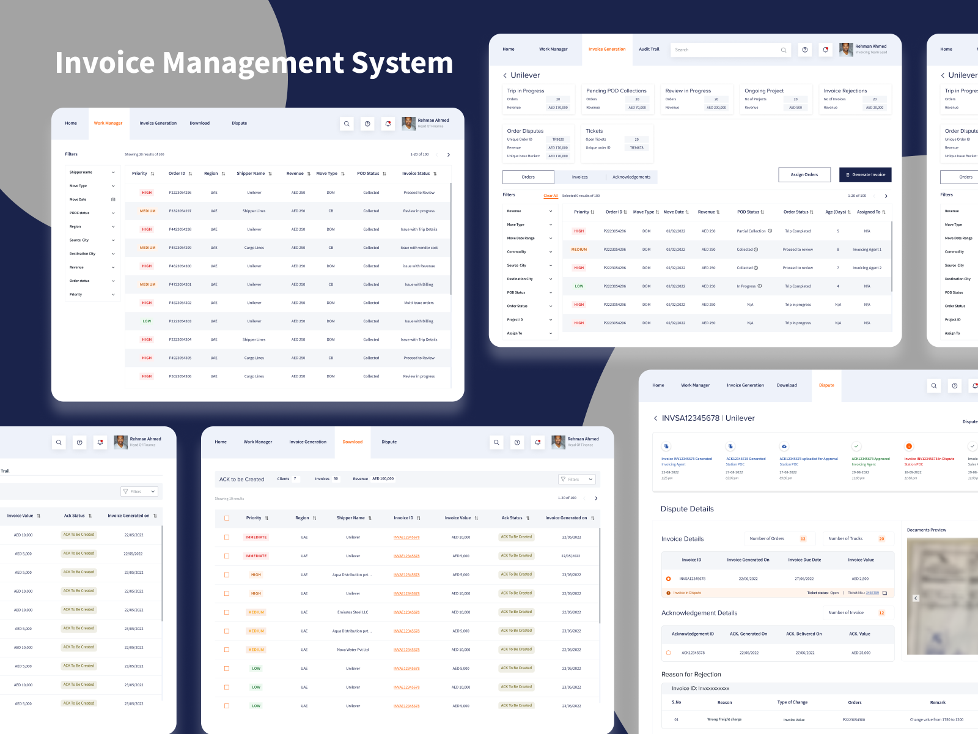Click the Clear All link in Filters
Viewport: 978px width, 734px height.
(x=551, y=195)
